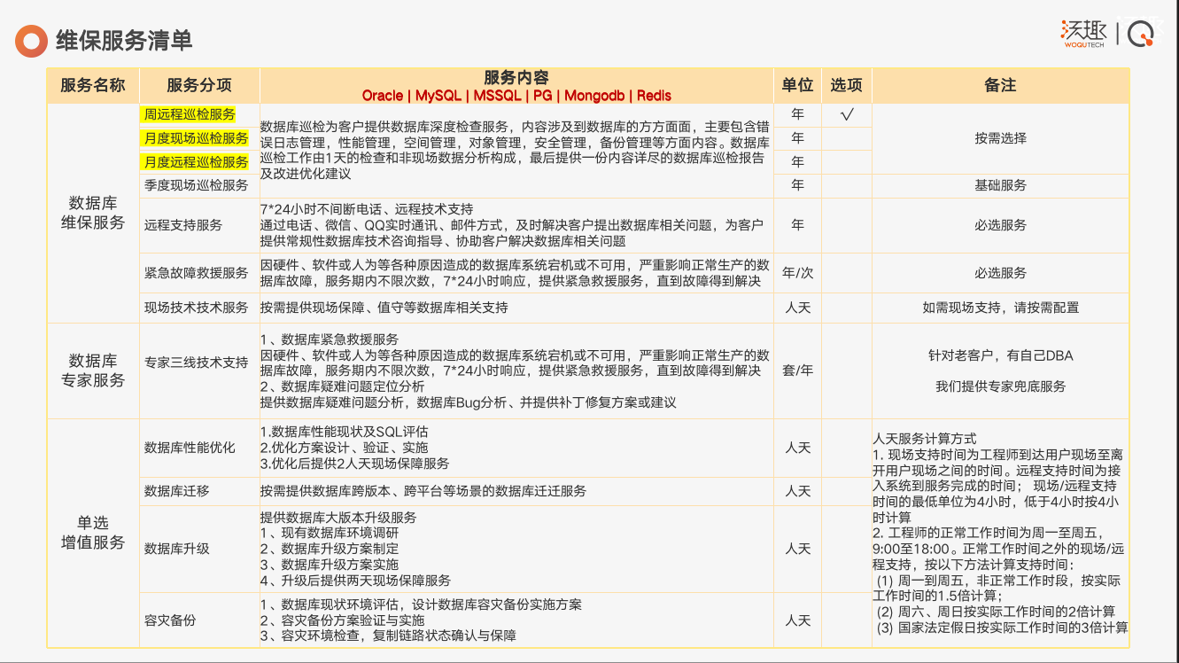Viewport: 1179px width, 663px height.
Task: Click the 人天 unit in 数据库升级 row
Action: [x=797, y=549]
